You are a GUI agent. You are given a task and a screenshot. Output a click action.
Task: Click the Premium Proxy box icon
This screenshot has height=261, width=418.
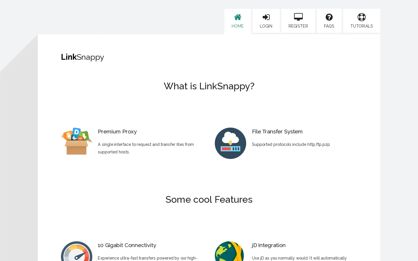(x=77, y=141)
